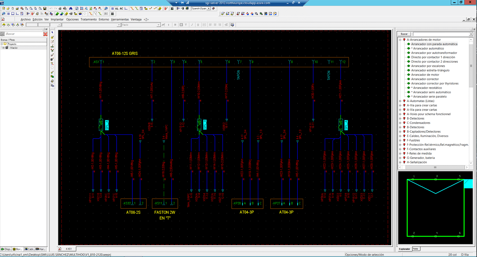The width and height of the screenshot is (477, 257).
Task: Open the Ventana menu
Action: coord(136,19)
